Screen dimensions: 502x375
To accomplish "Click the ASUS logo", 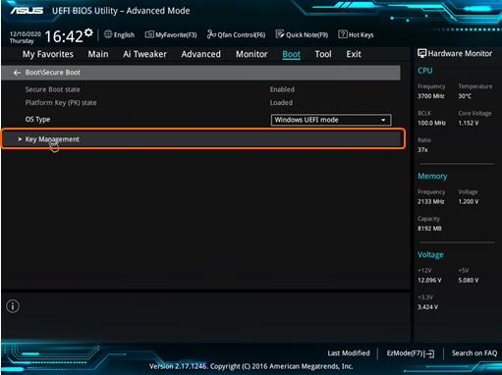I will tap(27, 11).
